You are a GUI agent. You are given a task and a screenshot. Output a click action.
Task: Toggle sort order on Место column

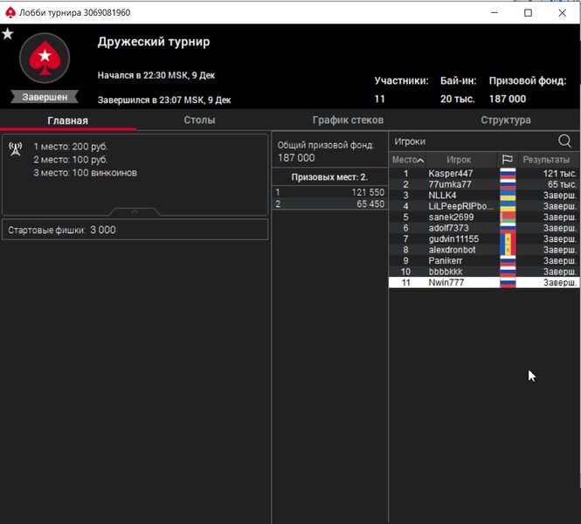pyautogui.click(x=407, y=160)
